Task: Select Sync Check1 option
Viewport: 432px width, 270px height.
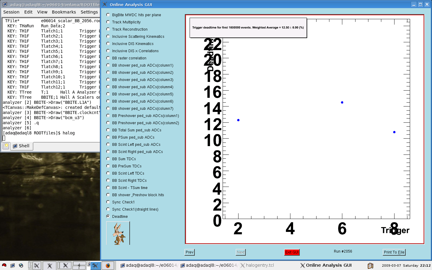Action: 121,202
